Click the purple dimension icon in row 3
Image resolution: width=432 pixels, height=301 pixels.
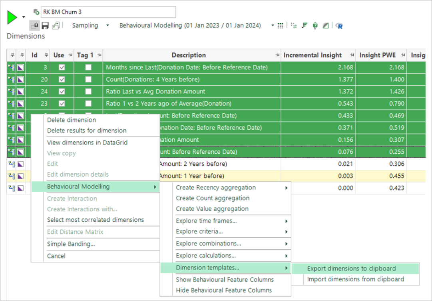point(20,68)
